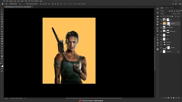The height and width of the screenshot is (102, 182).
Task: Toggle Quick Mask mode icon
Action: point(2,69)
